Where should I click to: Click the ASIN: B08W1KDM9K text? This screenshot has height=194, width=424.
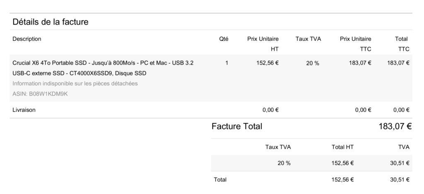[x=40, y=94]
